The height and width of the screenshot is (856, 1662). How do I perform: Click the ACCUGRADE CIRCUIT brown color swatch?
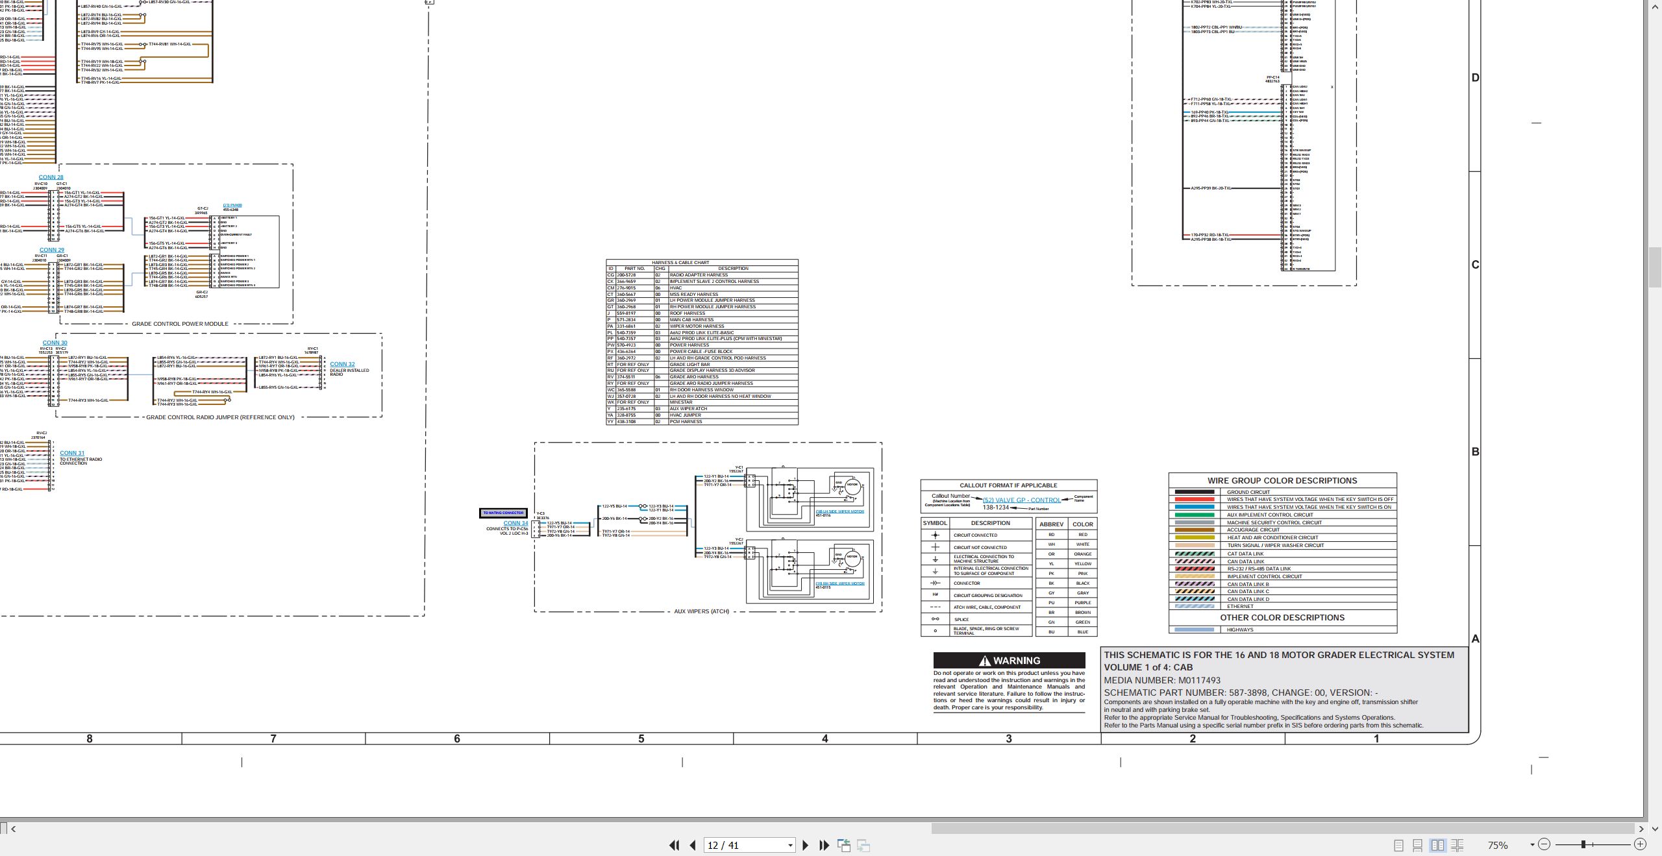click(1194, 530)
